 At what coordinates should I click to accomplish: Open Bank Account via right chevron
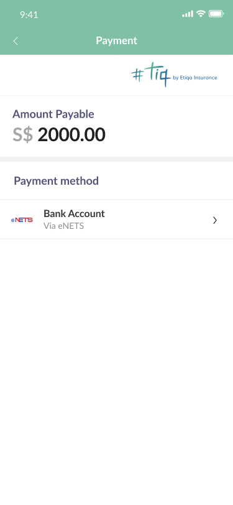click(215, 220)
